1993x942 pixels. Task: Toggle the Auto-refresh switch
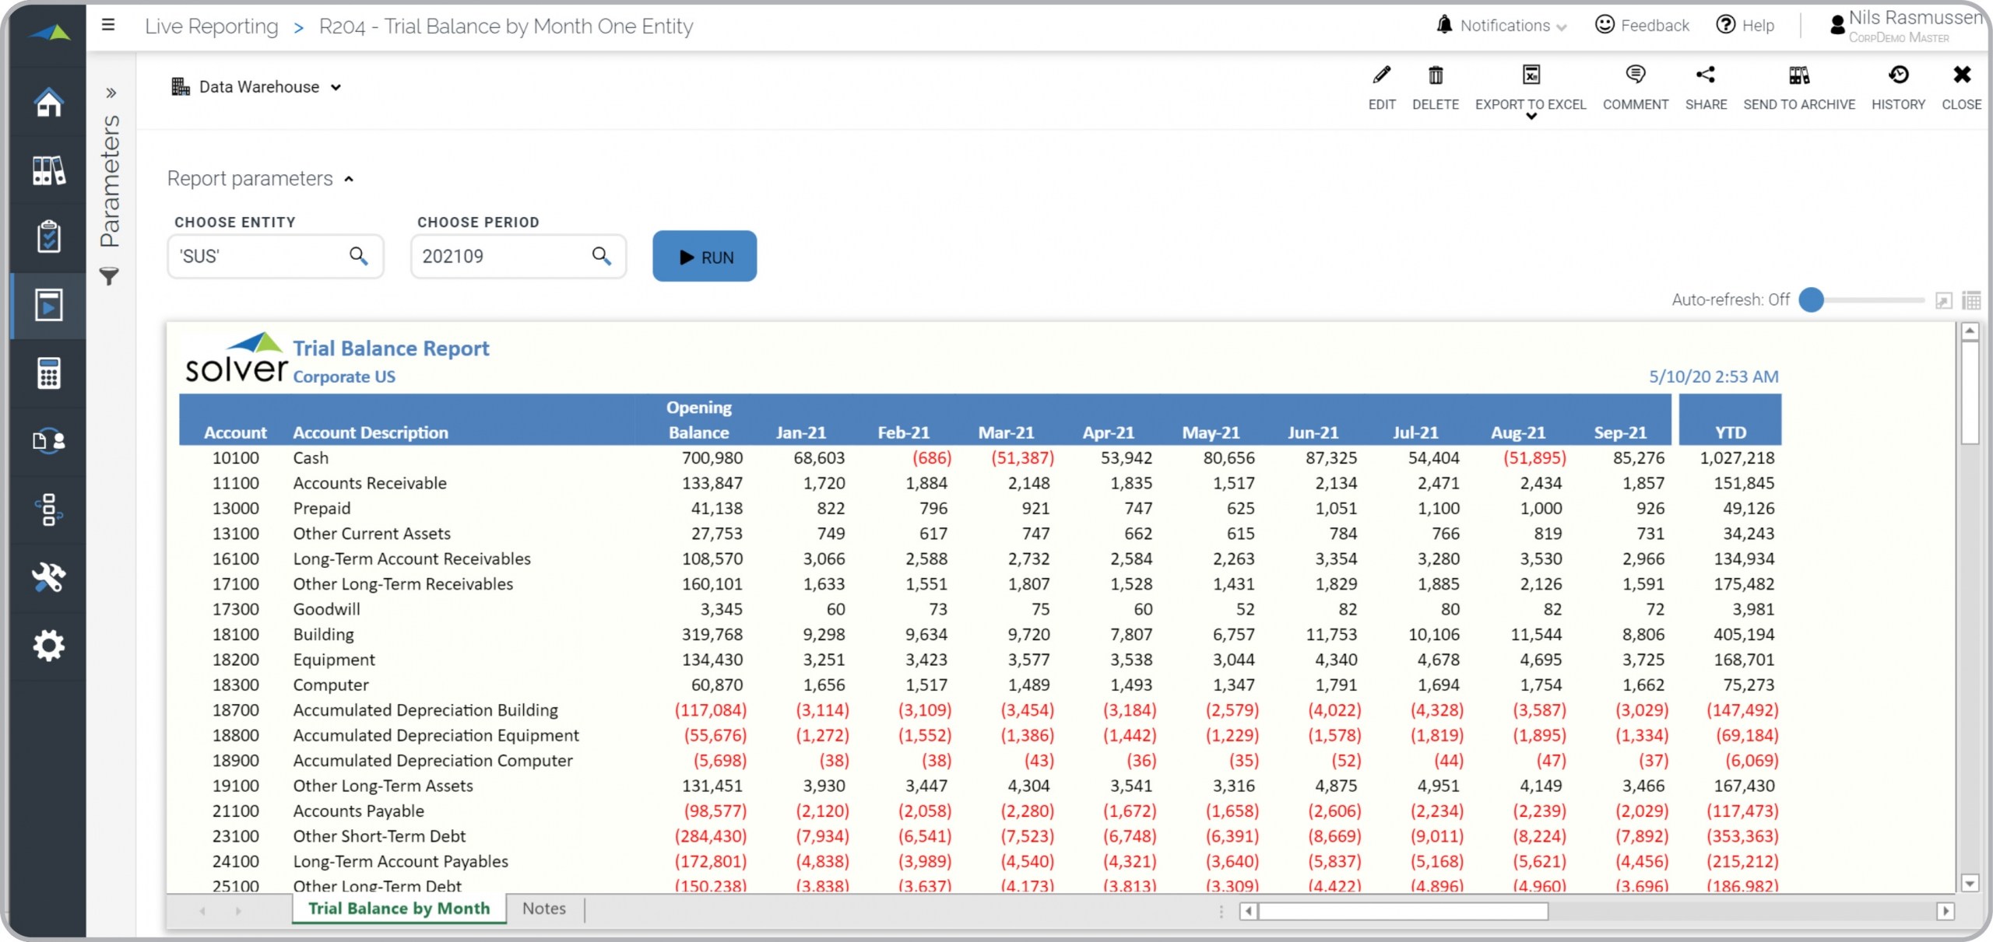coord(1812,300)
